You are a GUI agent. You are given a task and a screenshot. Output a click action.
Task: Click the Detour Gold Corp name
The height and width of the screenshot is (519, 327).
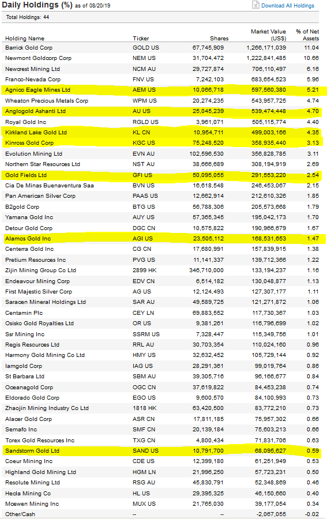pos(29,228)
